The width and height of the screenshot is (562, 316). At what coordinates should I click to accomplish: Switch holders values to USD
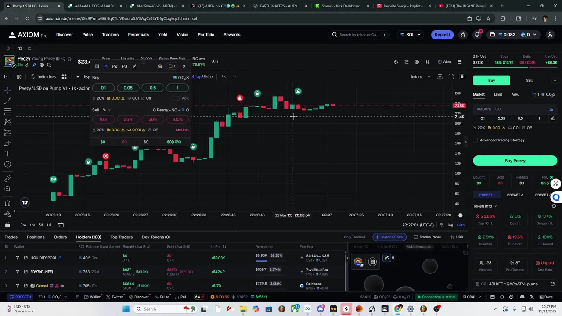457,237
